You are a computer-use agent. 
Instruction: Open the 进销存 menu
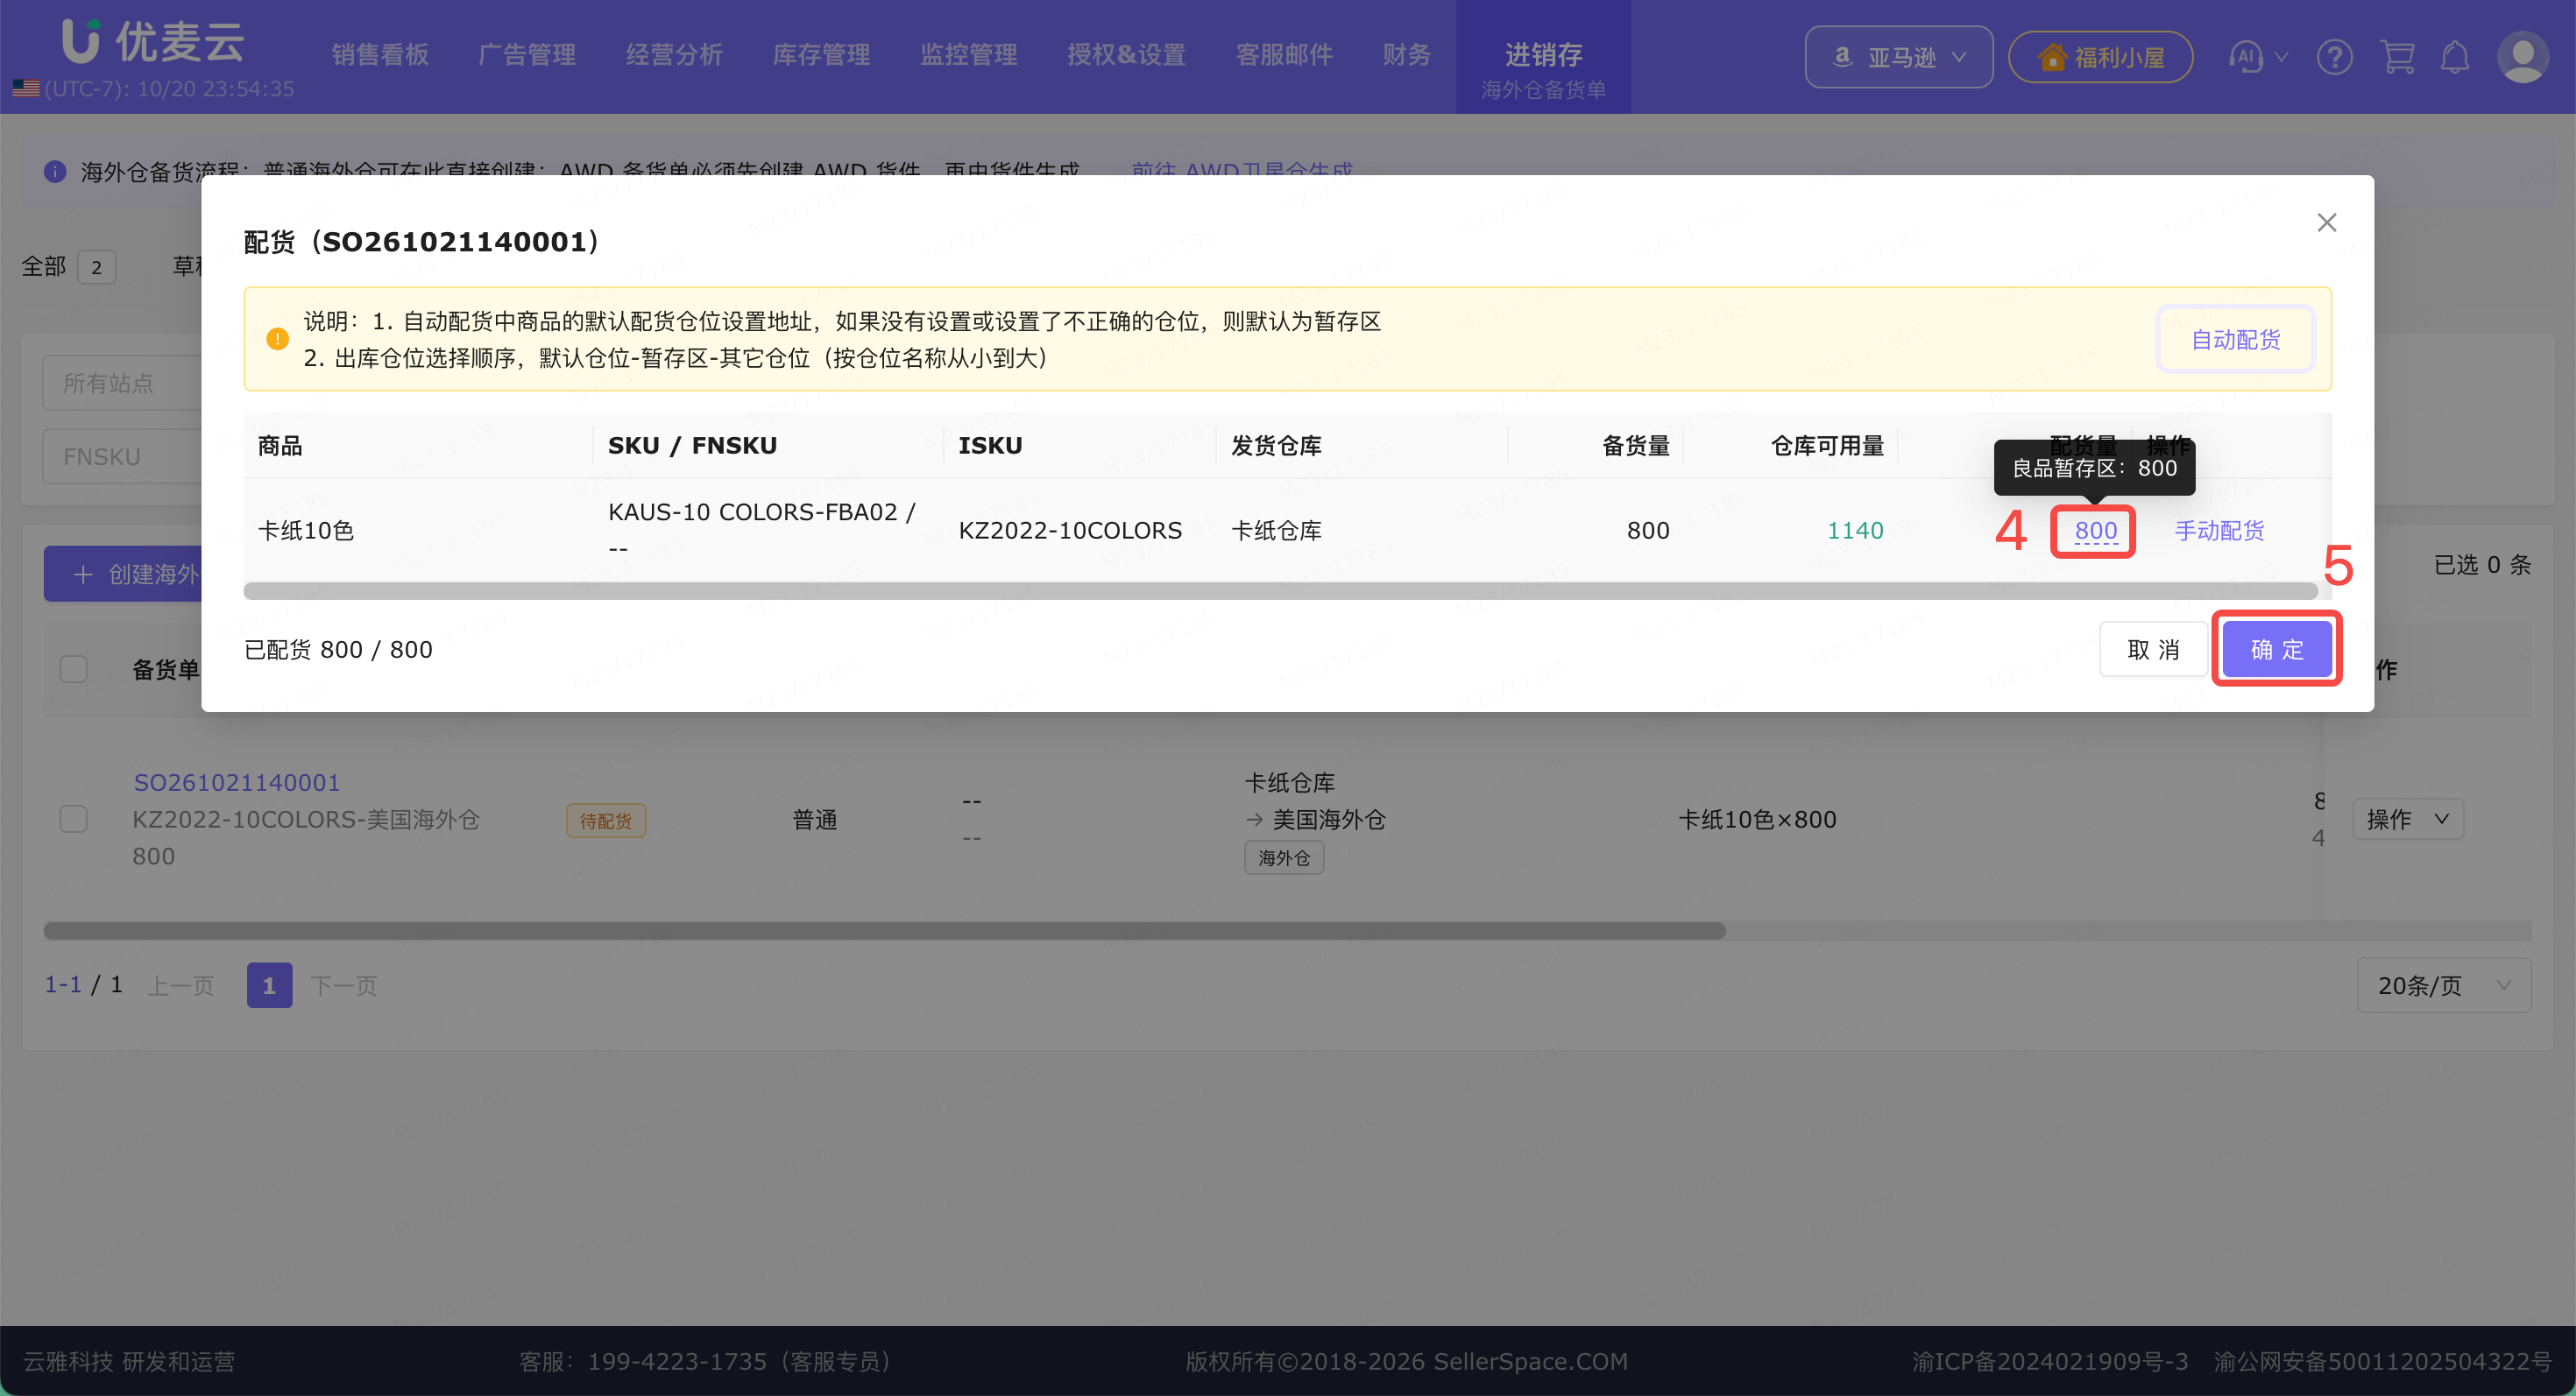1543,55
